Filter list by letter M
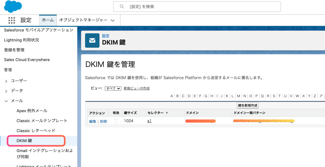The height and width of the screenshot is (167, 325). tap(239, 96)
